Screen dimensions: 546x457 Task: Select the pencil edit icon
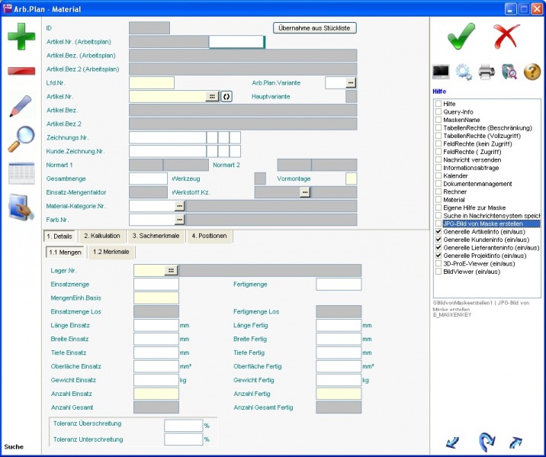click(21, 106)
